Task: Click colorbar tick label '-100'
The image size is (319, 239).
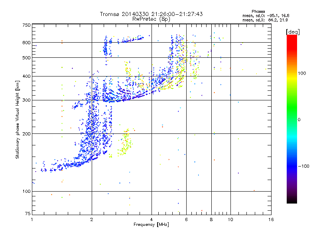Action: coord(303,166)
